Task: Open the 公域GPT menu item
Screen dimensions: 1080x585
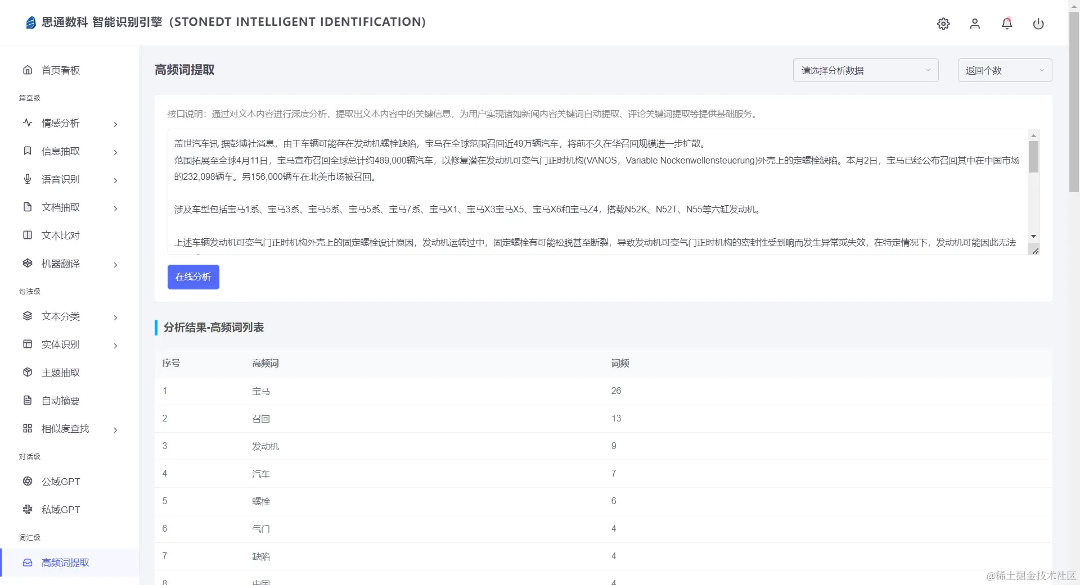Action: coord(70,482)
